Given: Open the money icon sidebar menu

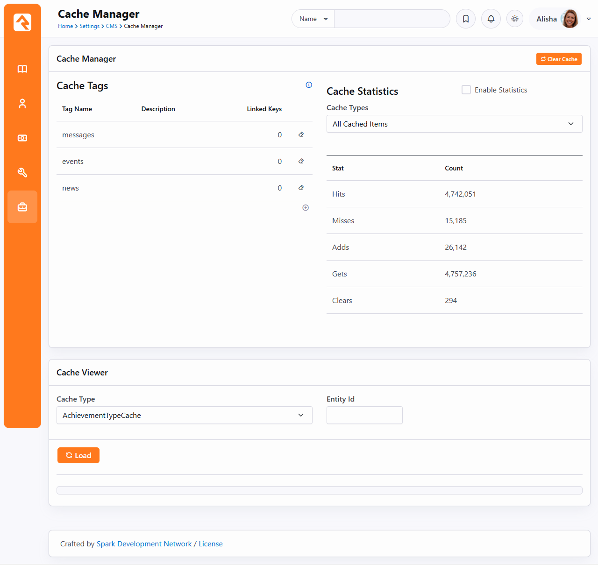Looking at the screenshot, I should coord(22,138).
